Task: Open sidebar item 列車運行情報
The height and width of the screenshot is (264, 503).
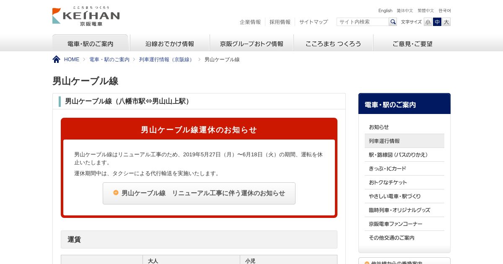Action: click(x=404, y=141)
